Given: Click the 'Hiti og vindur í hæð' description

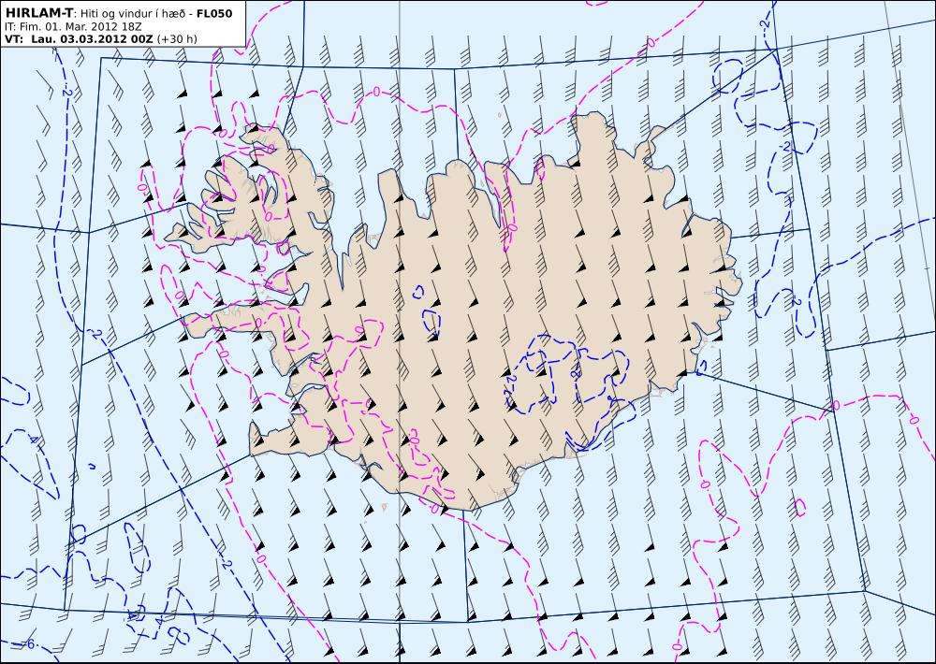Looking at the screenshot, I should pyautogui.click(x=134, y=14).
